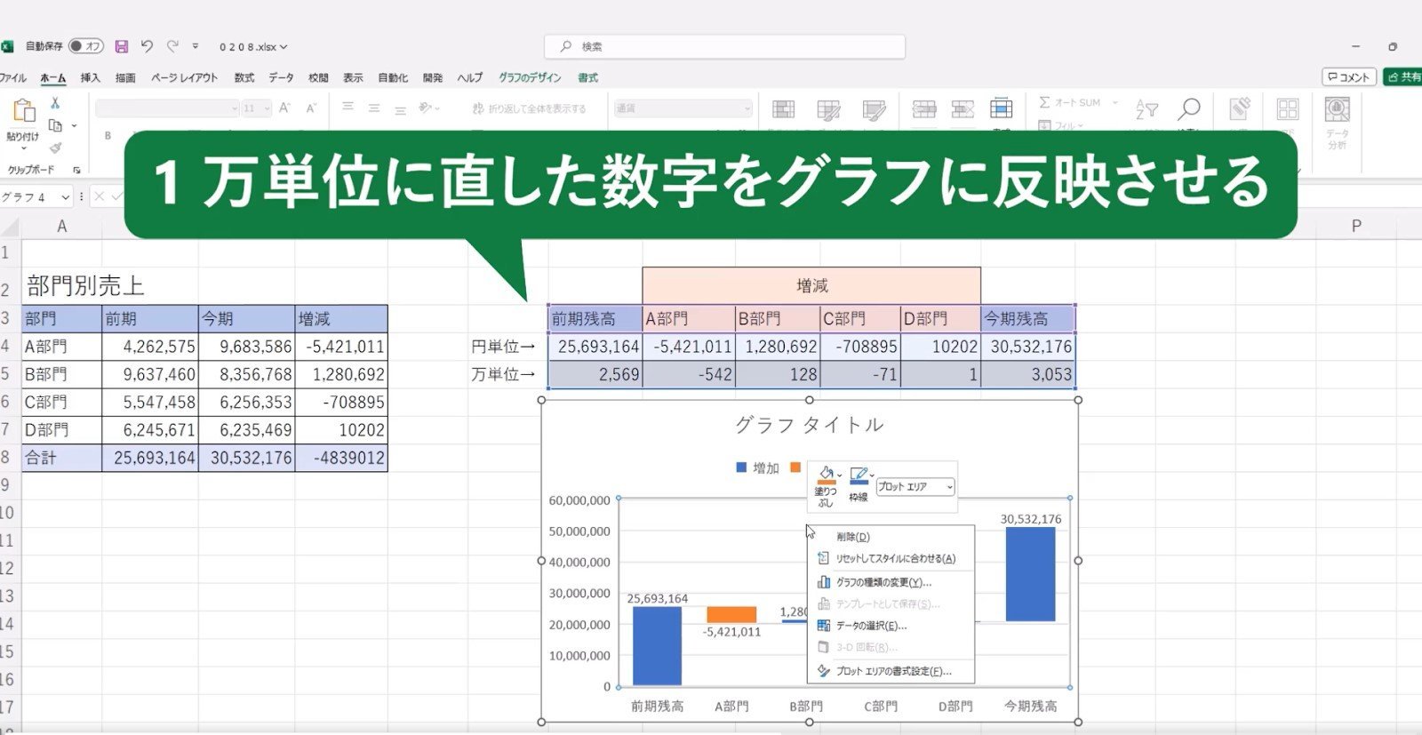Click the Format Painter brush icon
The image size is (1422, 735).
pyautogui.click(x=55, y=148)
